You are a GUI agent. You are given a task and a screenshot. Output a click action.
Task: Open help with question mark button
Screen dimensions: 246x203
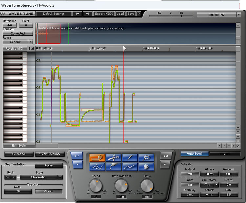tap(139, 14)
